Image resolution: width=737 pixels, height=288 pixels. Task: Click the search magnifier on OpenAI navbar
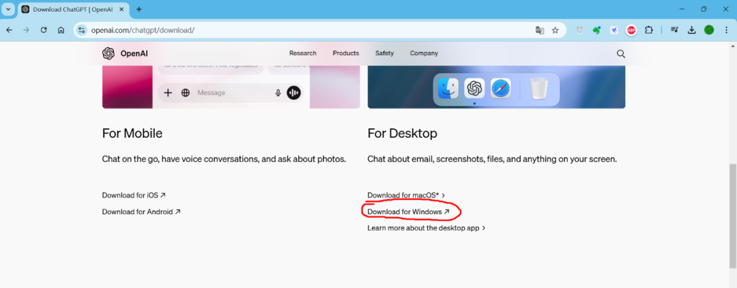coord(620,53)
